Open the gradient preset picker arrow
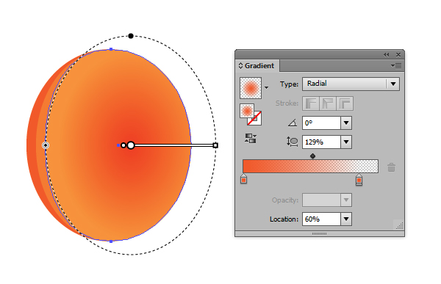This screenshot has width=441, height=284. point(266,87)
